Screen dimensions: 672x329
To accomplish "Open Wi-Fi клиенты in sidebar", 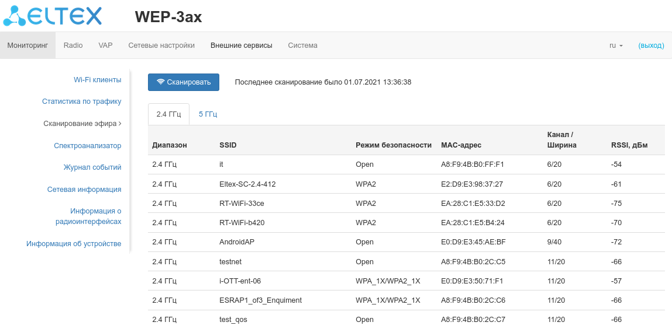I will pyautogui.click(x=97, y=80).
